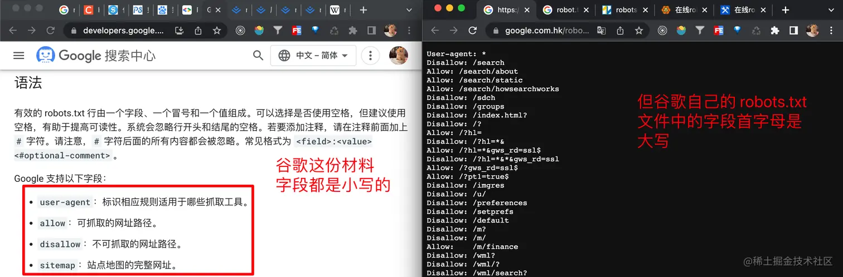Screen dimensions: 843x277
Task: Open the Google Search Central hamburger menu
Action: 19,55
